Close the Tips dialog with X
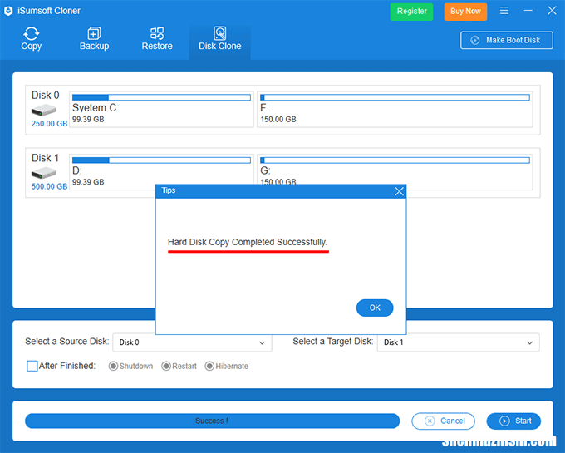This screenshot has height=453, width=565. point(400,191)
